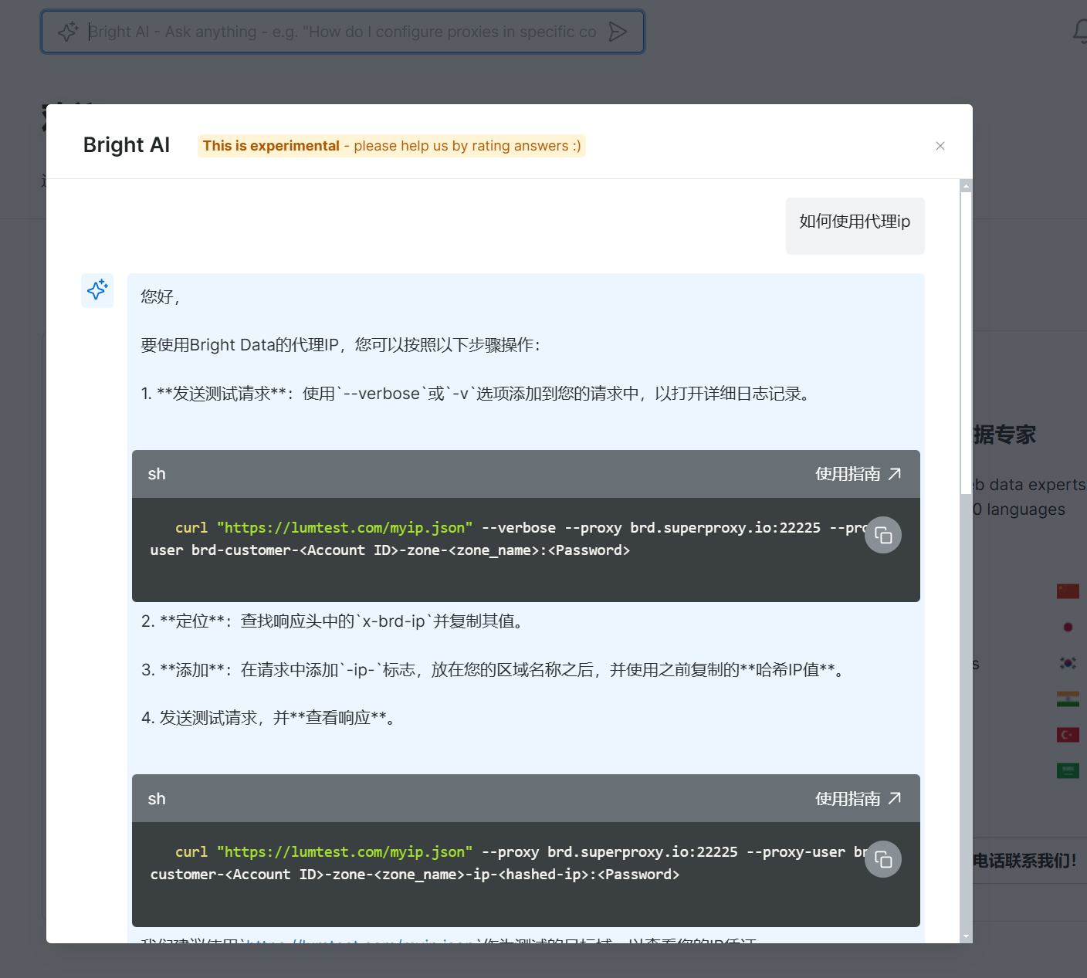Screen dimensions: 1087x978
Task: Click step 4 发送测试请求 instruction text
Action: click(x=269, y=718)
